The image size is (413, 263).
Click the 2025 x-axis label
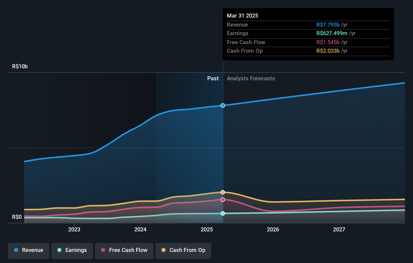[x=207, y=229]
